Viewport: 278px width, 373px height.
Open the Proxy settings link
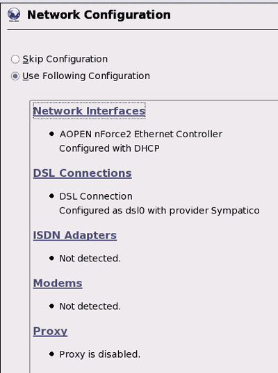(x=50, y=331)
